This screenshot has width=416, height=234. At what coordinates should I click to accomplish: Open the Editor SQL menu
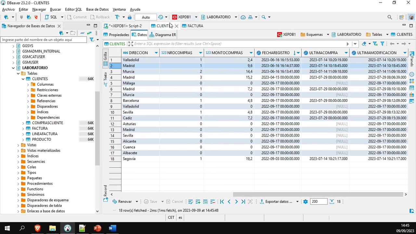[x=73, y=9]
